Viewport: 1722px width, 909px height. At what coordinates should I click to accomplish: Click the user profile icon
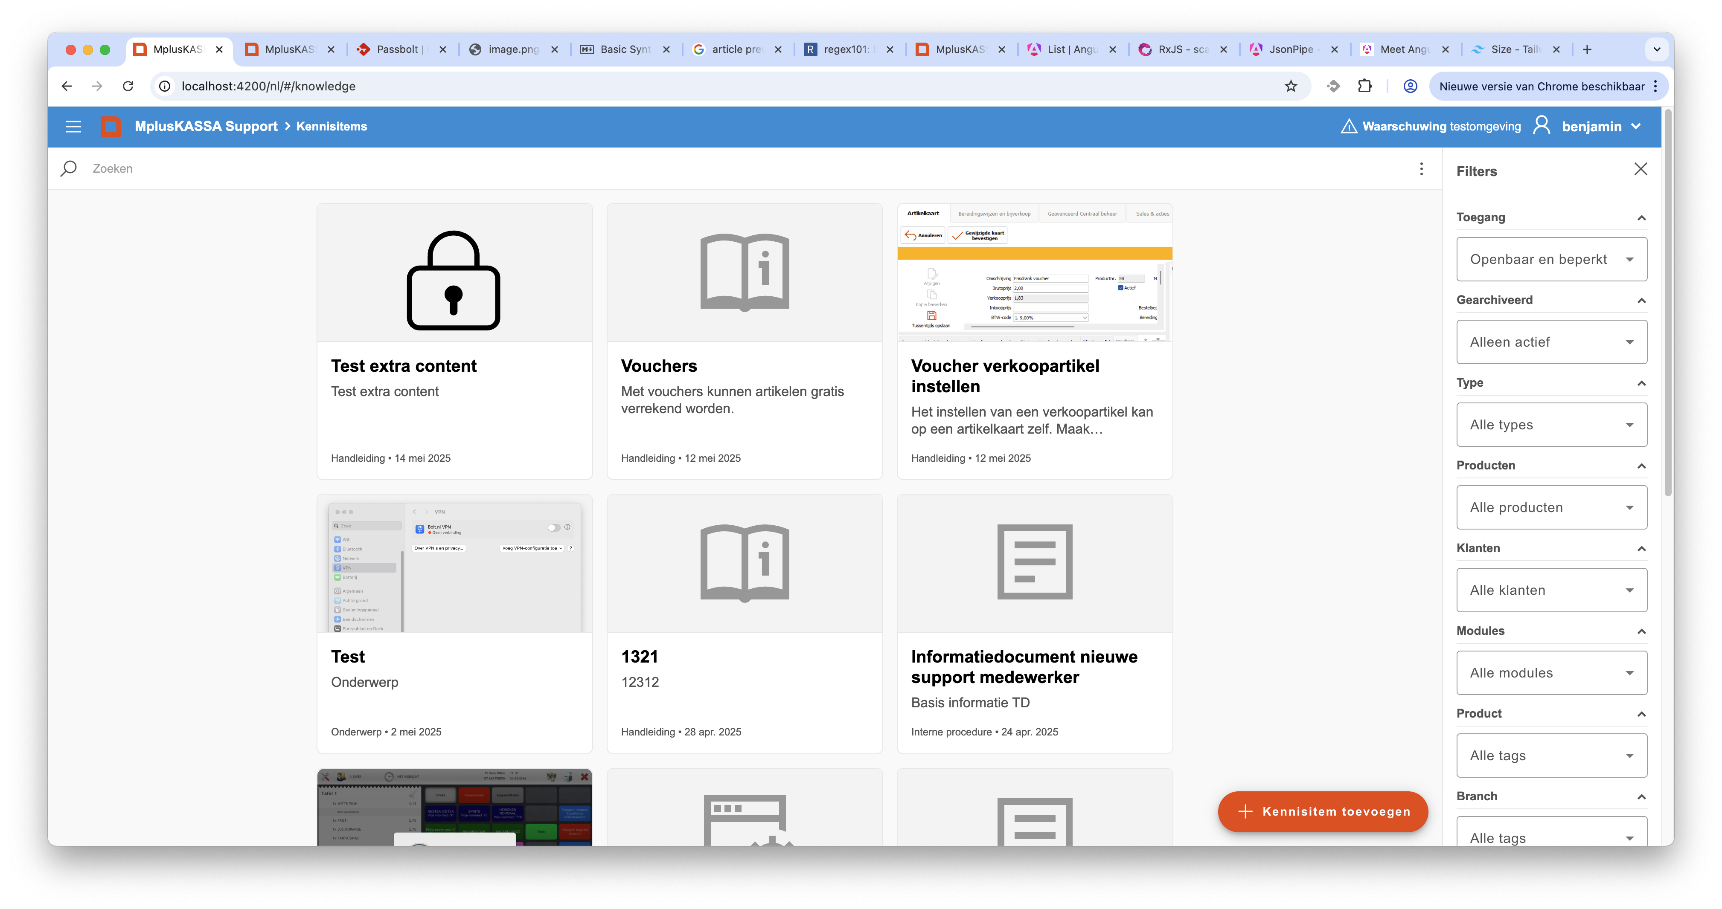tap(1542, 125)
